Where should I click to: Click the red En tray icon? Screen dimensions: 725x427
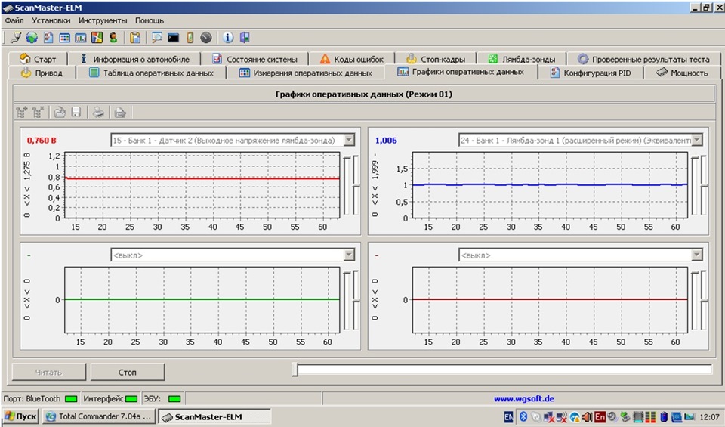click(600, 417)
